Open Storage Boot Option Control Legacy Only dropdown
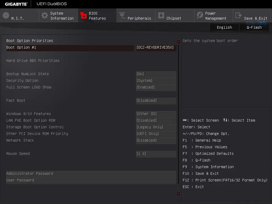This screenshot has width=272, height=204. [x=156, y=127]
